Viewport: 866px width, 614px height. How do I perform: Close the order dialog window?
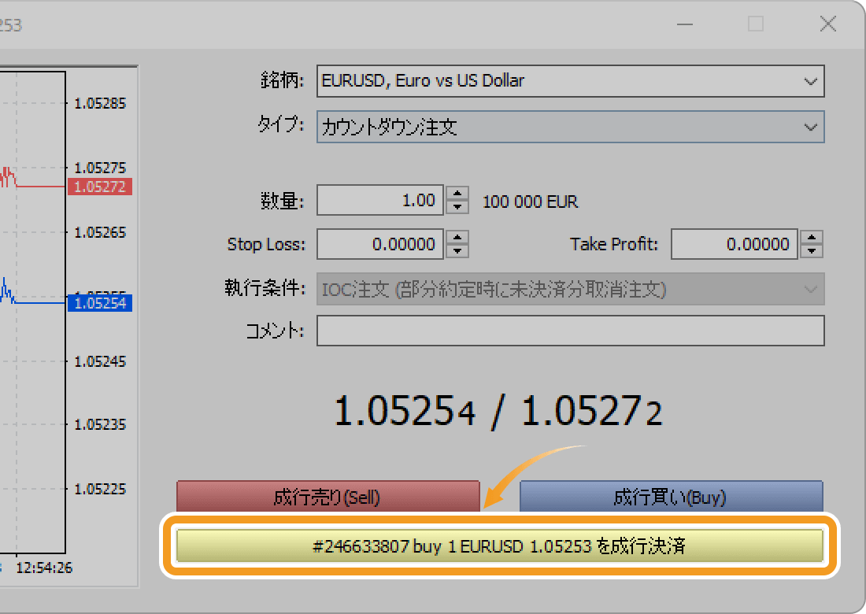(827, 24)
